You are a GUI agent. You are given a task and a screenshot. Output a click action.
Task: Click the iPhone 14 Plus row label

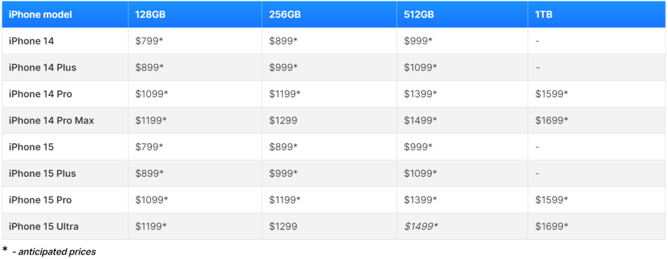tap(43, 67)
